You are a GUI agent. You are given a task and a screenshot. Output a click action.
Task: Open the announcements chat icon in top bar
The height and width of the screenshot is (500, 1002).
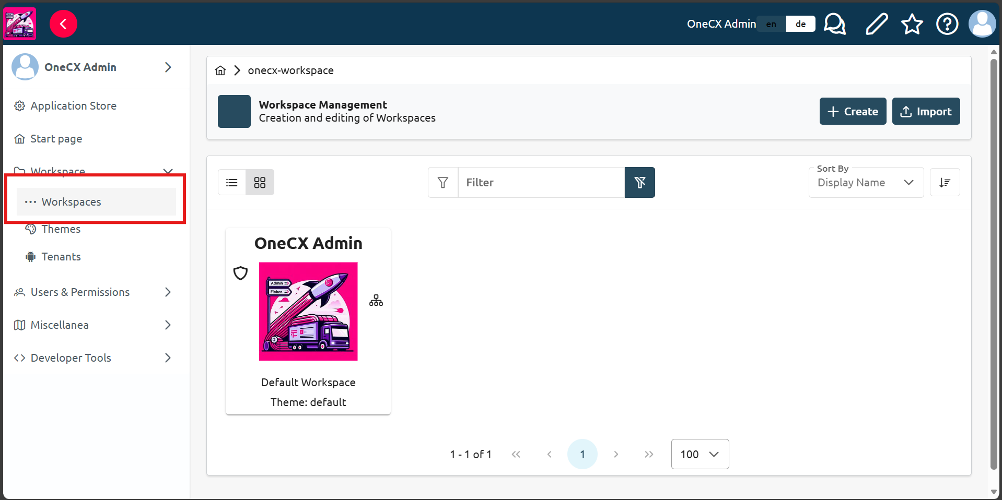834,23
